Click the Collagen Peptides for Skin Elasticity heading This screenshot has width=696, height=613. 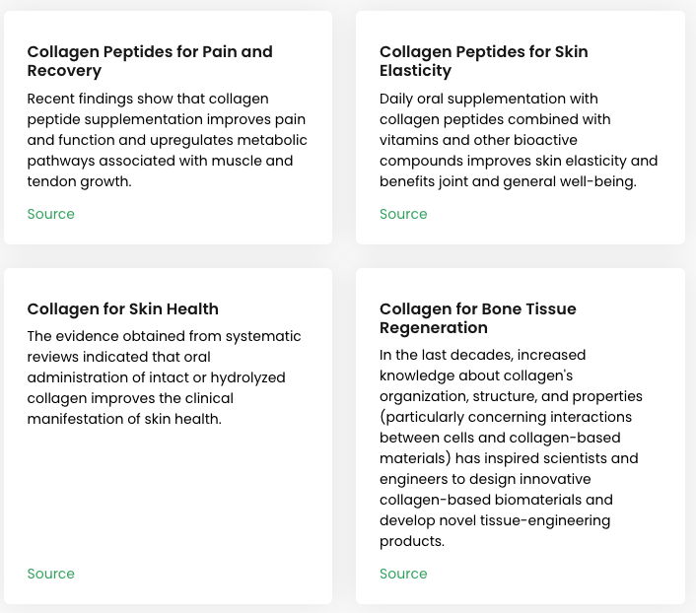pyautogui.click(x=483, y=61)
